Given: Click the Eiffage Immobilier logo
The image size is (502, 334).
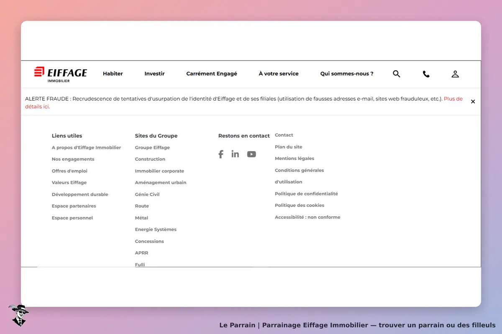Looking at the screenshot, I should coord(61,74).
